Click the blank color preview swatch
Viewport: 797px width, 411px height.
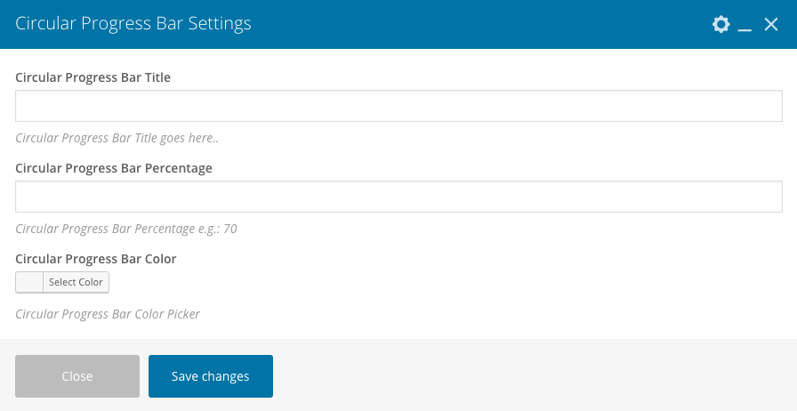click(x=29, y=282)
